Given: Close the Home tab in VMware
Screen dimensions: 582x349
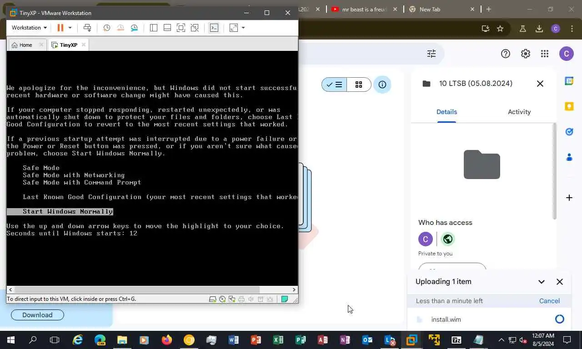Looking at the screenshot, I should click(41, 45).
